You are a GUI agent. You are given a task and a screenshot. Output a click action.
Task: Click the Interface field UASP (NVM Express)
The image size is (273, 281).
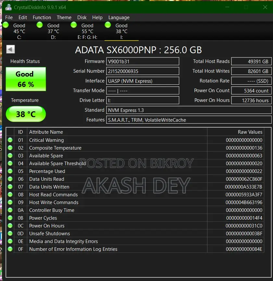[143, 81]
